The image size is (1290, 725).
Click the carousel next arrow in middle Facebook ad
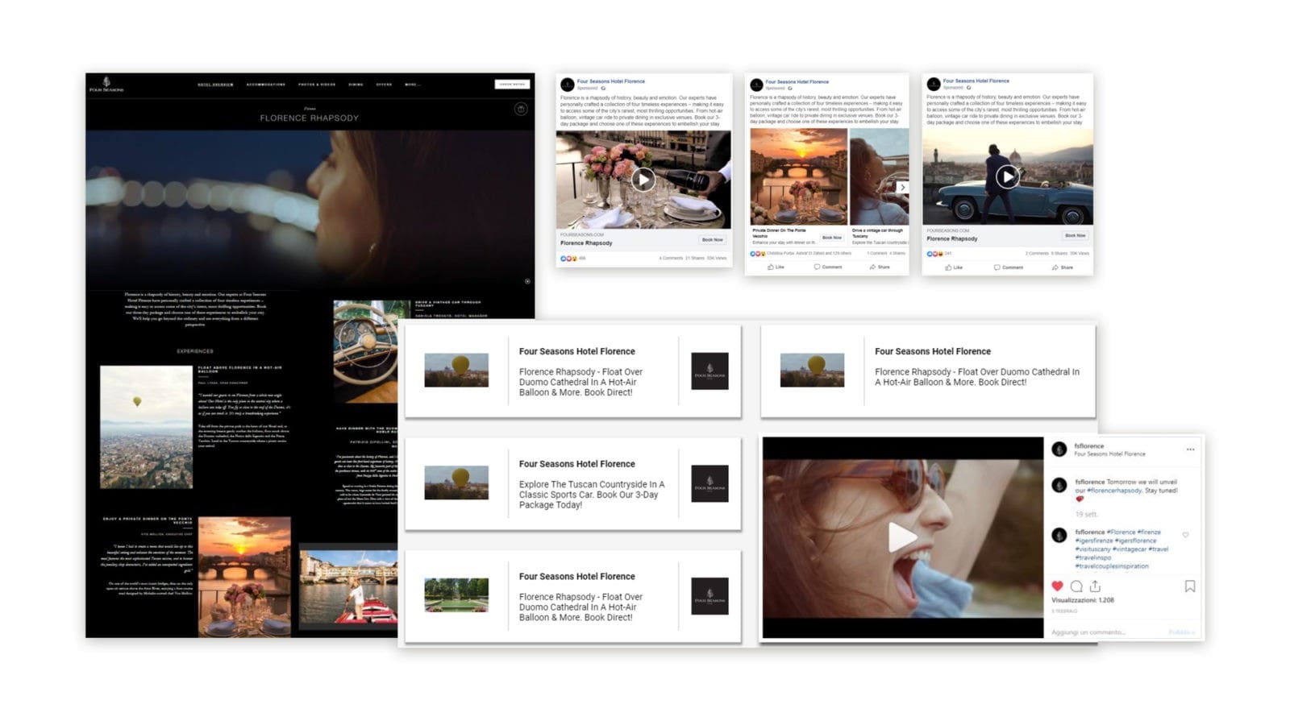click(x=902, y=187)
